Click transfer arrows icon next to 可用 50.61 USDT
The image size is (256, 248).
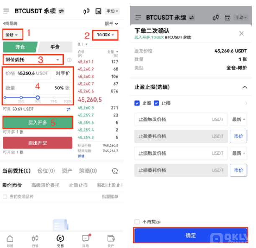tap(69, 109)
